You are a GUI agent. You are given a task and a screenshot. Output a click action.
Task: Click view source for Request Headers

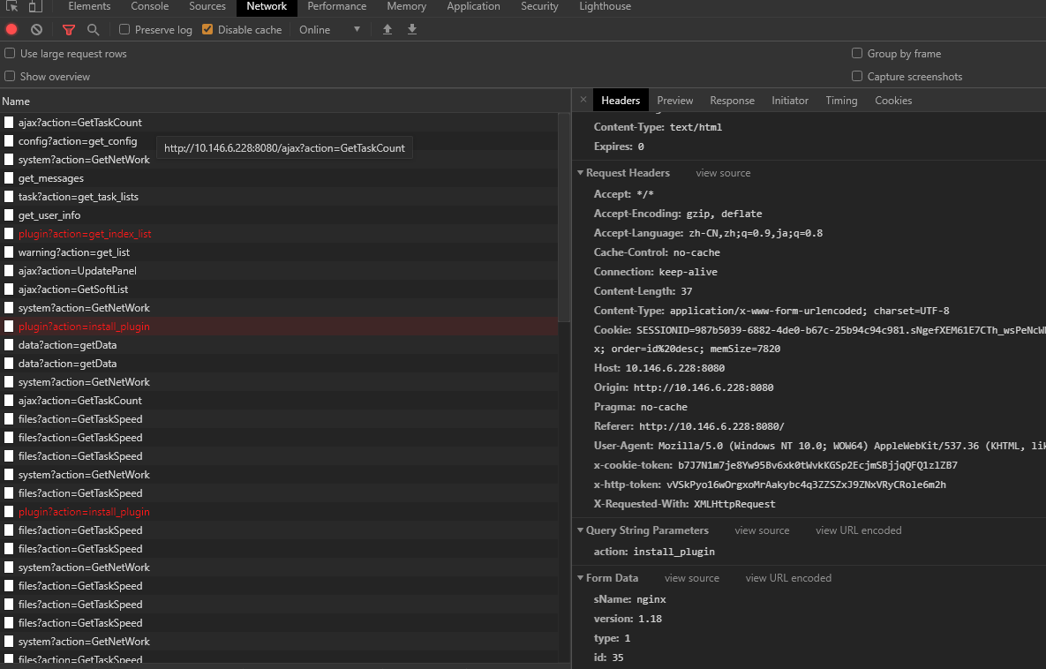[x=723, y=173]
